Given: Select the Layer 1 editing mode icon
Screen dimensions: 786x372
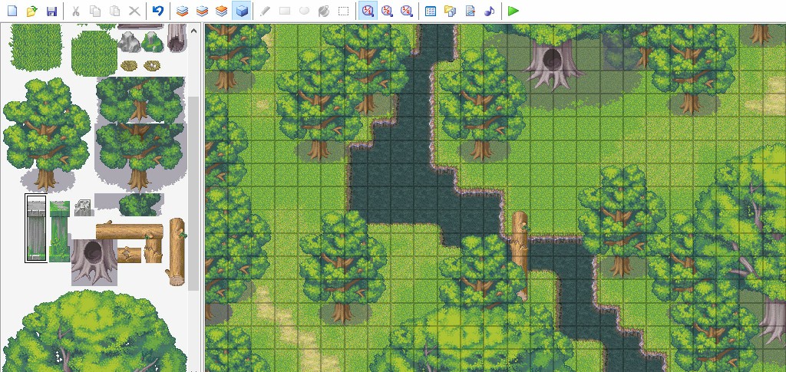Looking at the screenshot, I should (x=183, y=11).
